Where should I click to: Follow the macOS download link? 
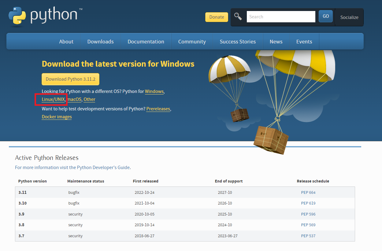(x=74, y=99)
